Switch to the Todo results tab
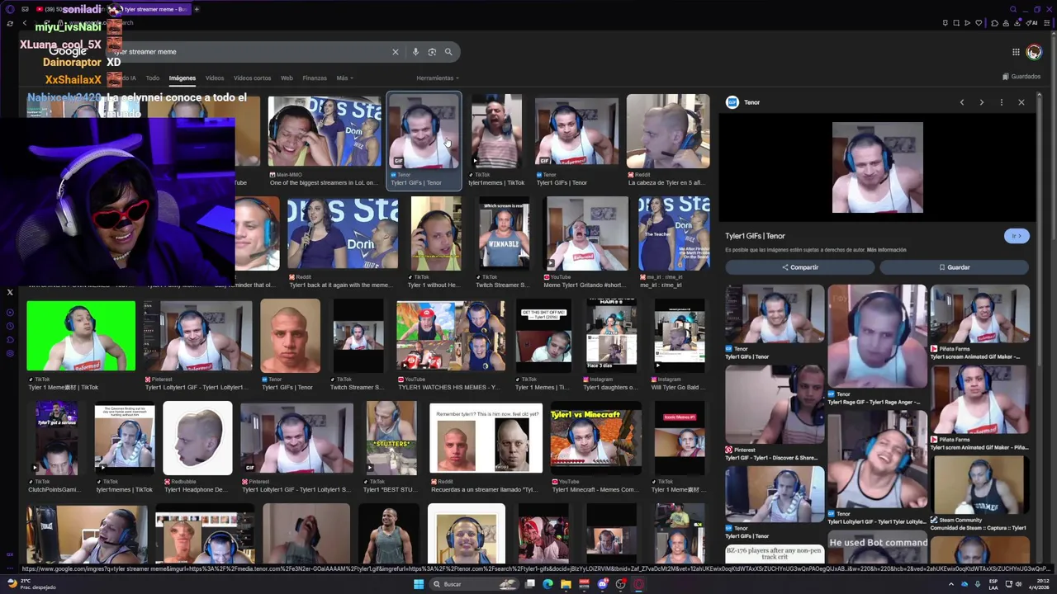 point(153,78)
